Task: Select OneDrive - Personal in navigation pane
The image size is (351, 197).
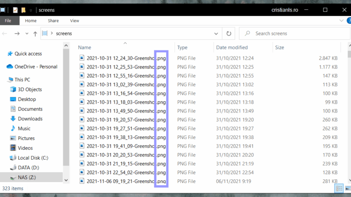Action: pyautogui.click(x=36, y=67)
